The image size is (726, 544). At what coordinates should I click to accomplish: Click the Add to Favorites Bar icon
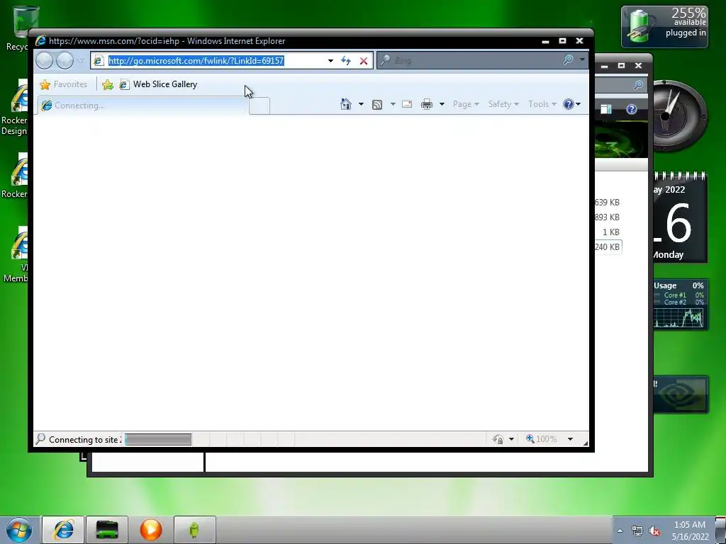pos(108,85)
